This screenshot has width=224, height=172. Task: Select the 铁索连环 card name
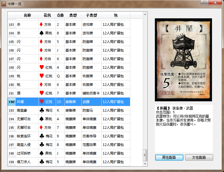click(24, 136)
